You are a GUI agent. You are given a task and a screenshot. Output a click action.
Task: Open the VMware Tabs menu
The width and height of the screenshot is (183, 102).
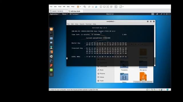pos(68,7)
